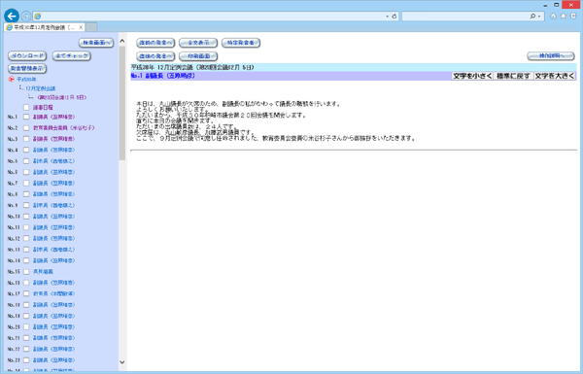Open the No.20 副議長 speaker link
The width and height of the screenshot is (583, 374).
pos(53,326)
